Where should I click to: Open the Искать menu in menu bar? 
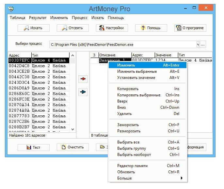tap(98, 18)
